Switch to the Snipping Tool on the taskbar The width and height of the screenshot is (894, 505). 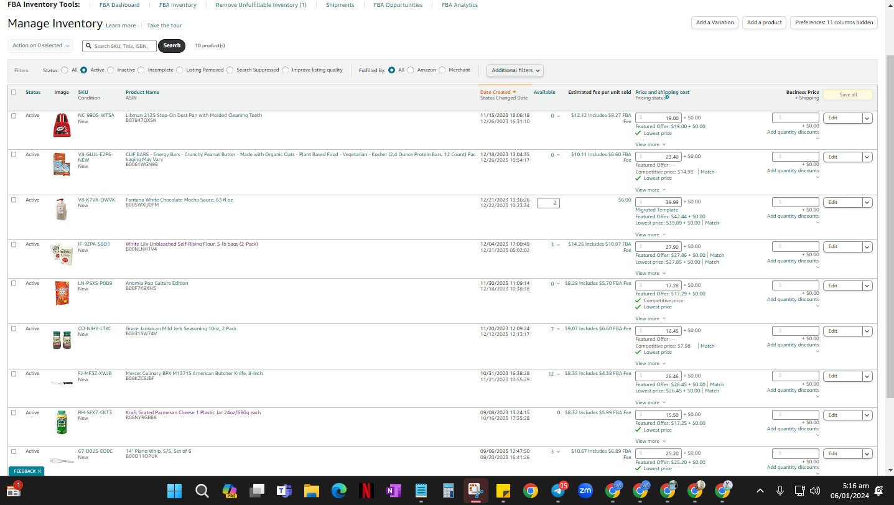pos(476,491)
